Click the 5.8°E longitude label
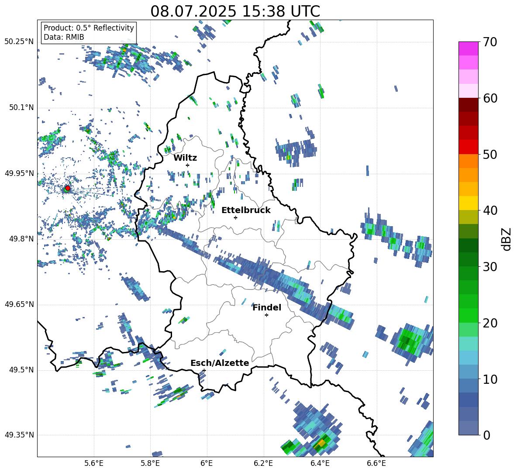This screenshot has width=517, height=472. click(150, 463)
